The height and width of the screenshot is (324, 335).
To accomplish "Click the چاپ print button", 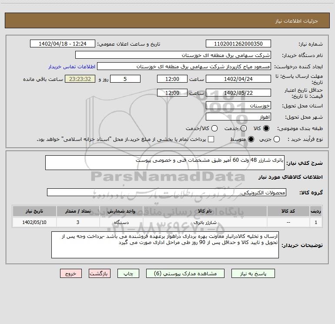I will pyautogui.click(x=128, y=274).
